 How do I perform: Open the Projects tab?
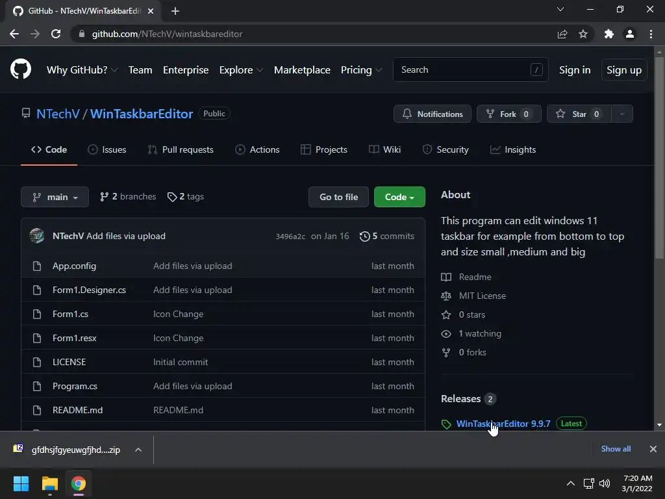[x=324, y=149]
